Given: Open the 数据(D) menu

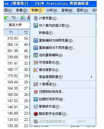Looking at the screenshot, I should [x=22, y=10].
